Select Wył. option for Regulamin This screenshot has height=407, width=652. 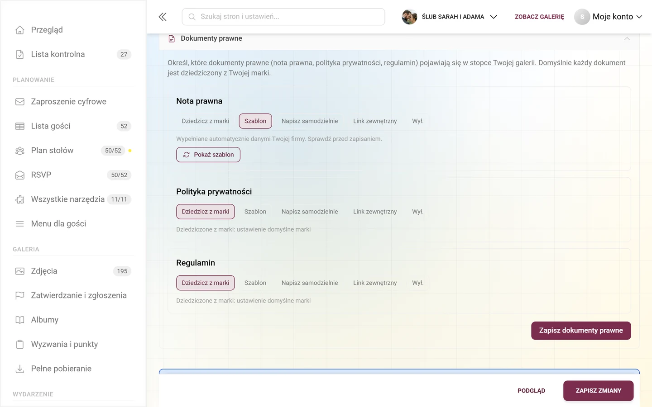[x=418, y=283]
